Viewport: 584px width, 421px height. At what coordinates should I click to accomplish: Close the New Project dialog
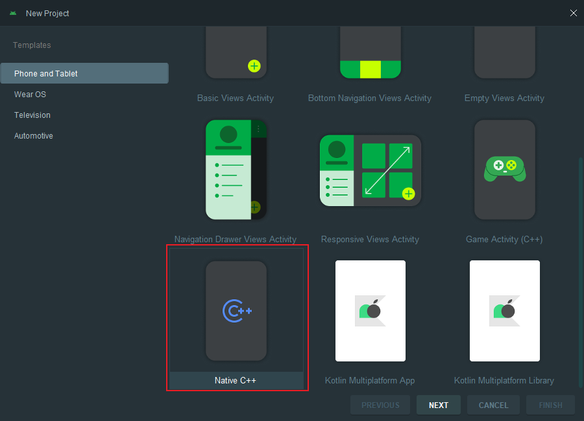(x=573, y=14)
